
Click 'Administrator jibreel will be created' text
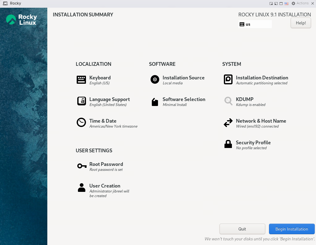point(109,193)
